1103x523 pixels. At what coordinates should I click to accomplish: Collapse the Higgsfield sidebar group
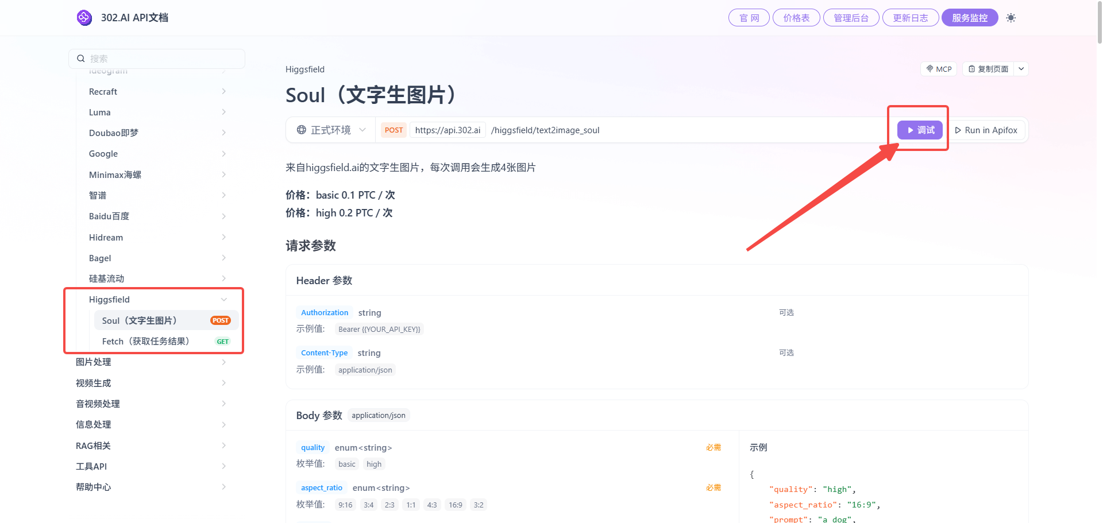[157, 300]
